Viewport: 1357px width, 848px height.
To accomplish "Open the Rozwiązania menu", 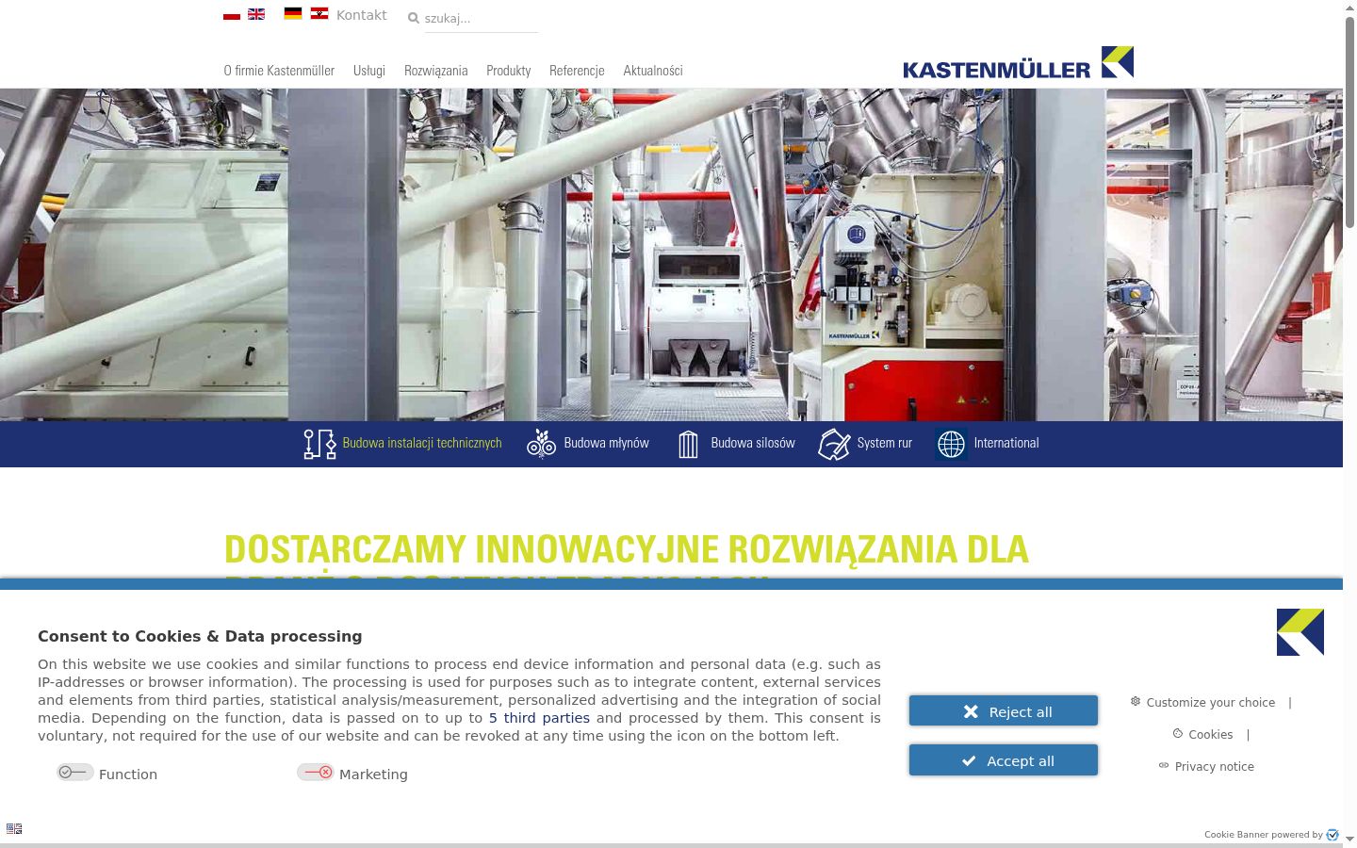I will click(x=436, y=71).
